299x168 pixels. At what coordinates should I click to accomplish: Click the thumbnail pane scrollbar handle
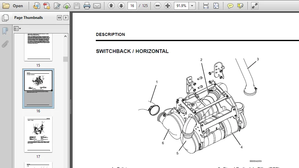click(65, 59)
